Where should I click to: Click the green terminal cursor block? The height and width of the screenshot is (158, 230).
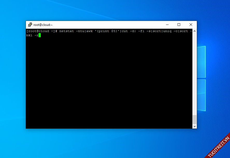pos(40,35)
